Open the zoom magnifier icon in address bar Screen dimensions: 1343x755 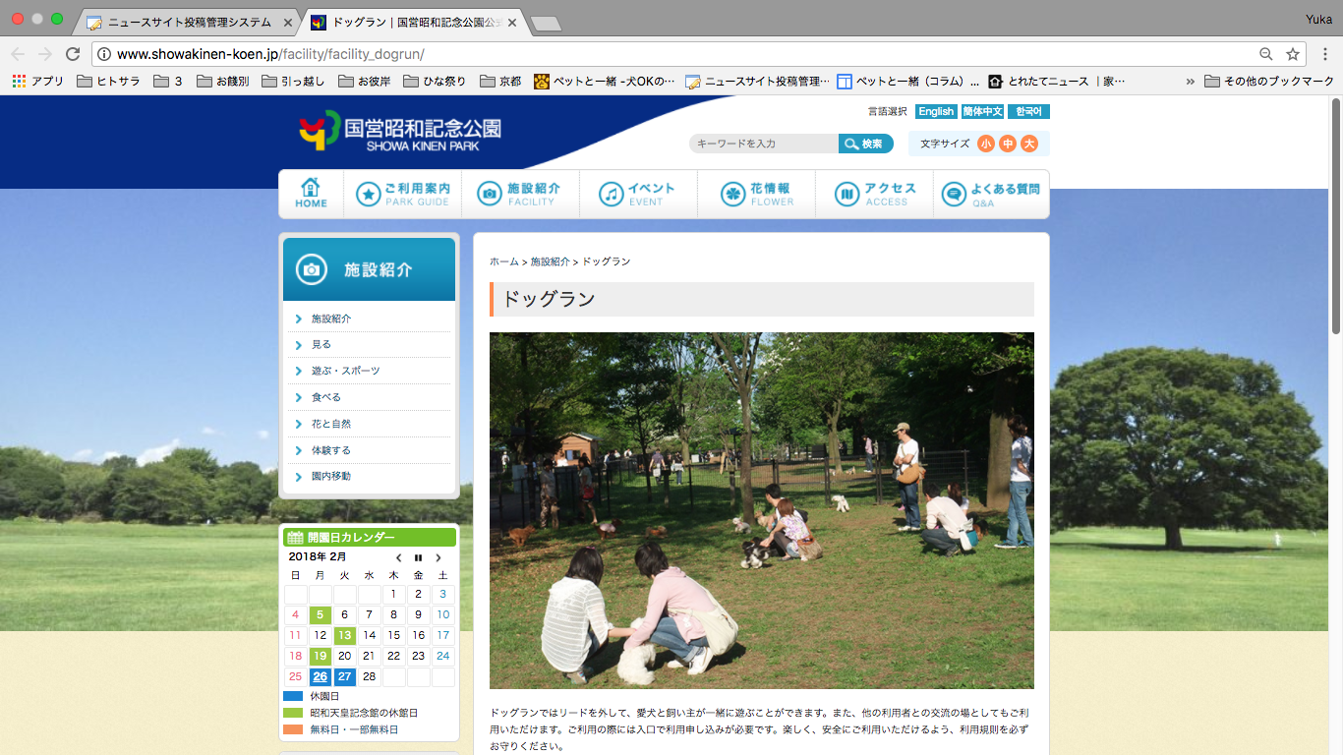tap(1266, 54)
